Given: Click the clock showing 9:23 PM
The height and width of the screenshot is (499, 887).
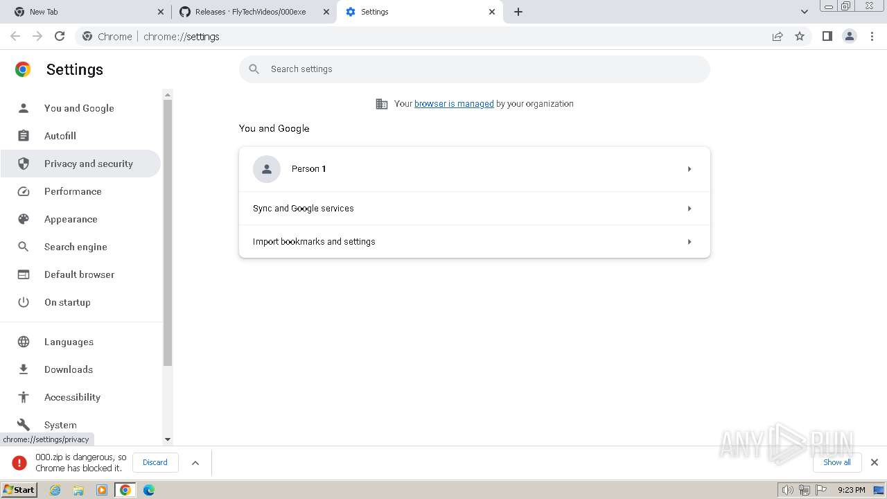Looking at the screenshot, I should click(x=851, y=490).
